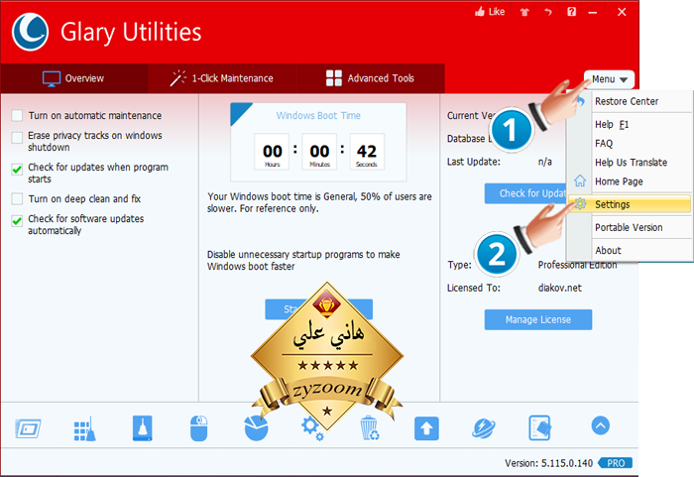Image resolution: width=694 pixels, height=477 pixels.
Task: Select Portable Version menu entry
Action: click(x=631, y=227)
